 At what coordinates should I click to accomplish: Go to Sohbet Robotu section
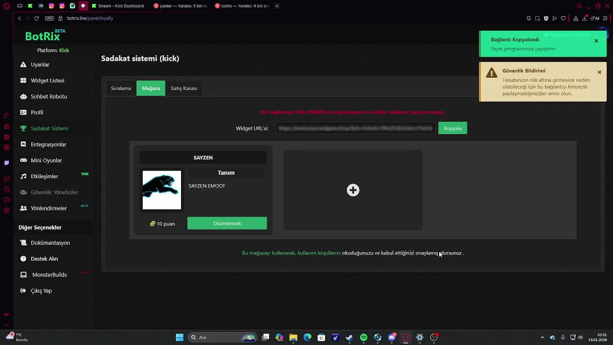[x=44, y=96]
